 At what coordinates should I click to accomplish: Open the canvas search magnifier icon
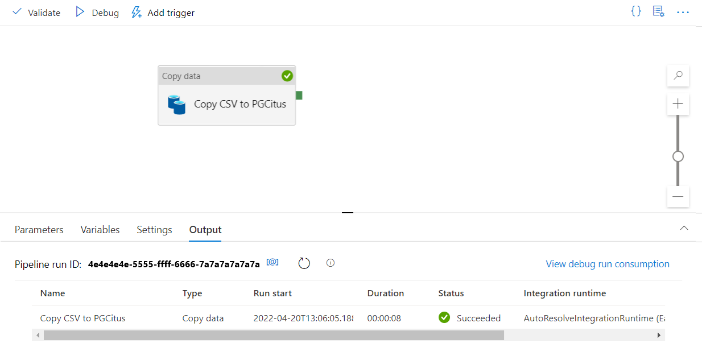pyautogui.click(x=678, y=75)
